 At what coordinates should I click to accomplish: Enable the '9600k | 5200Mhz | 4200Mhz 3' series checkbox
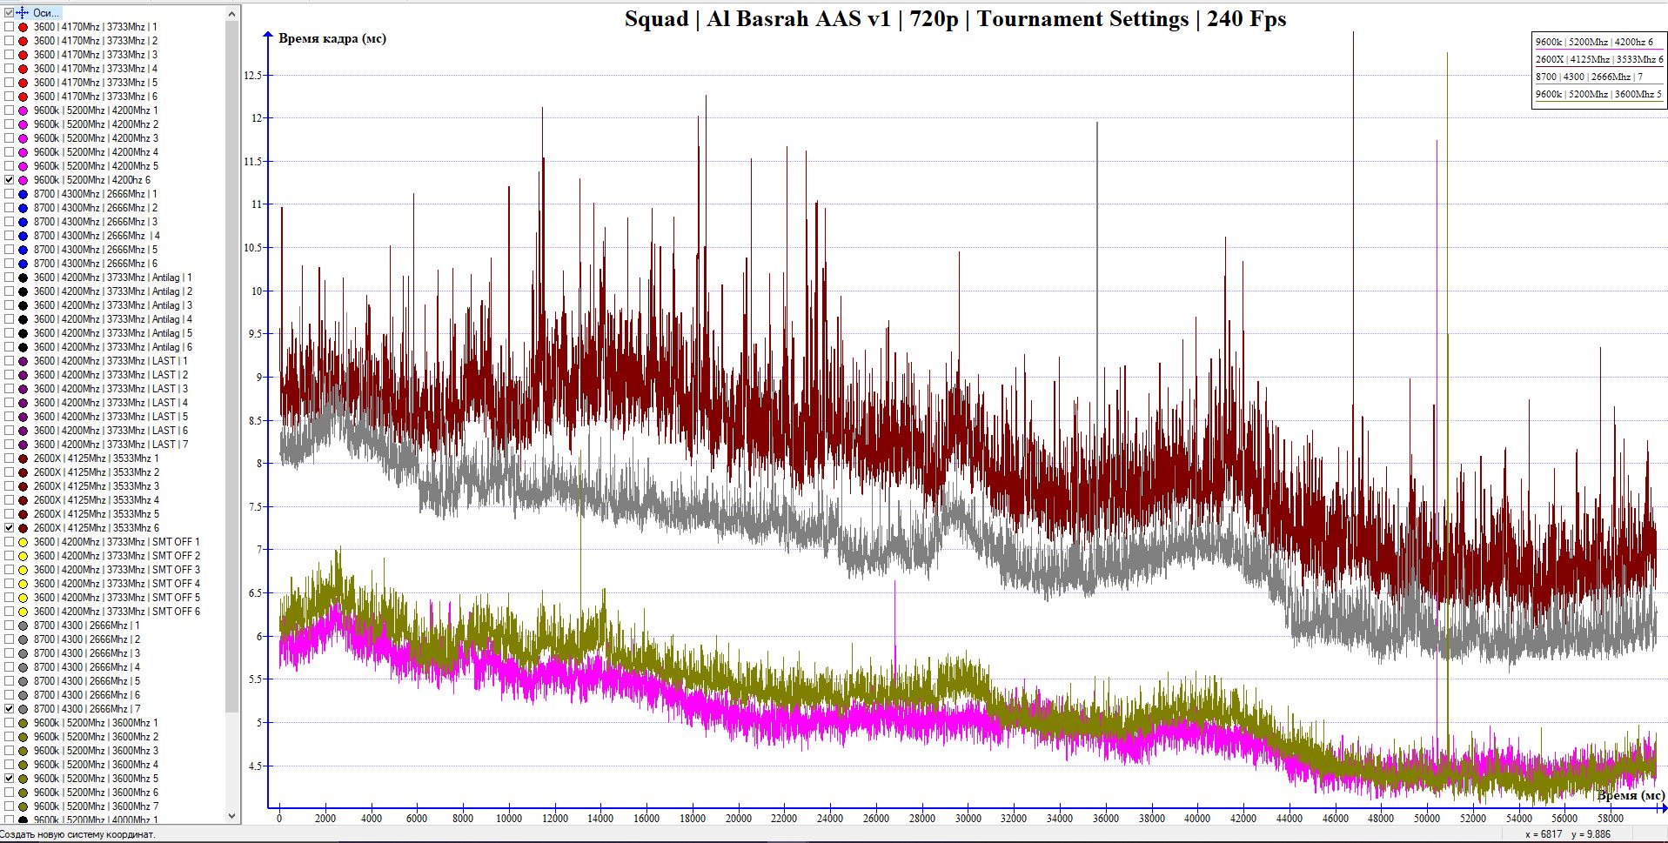click(x=9, y=138)
